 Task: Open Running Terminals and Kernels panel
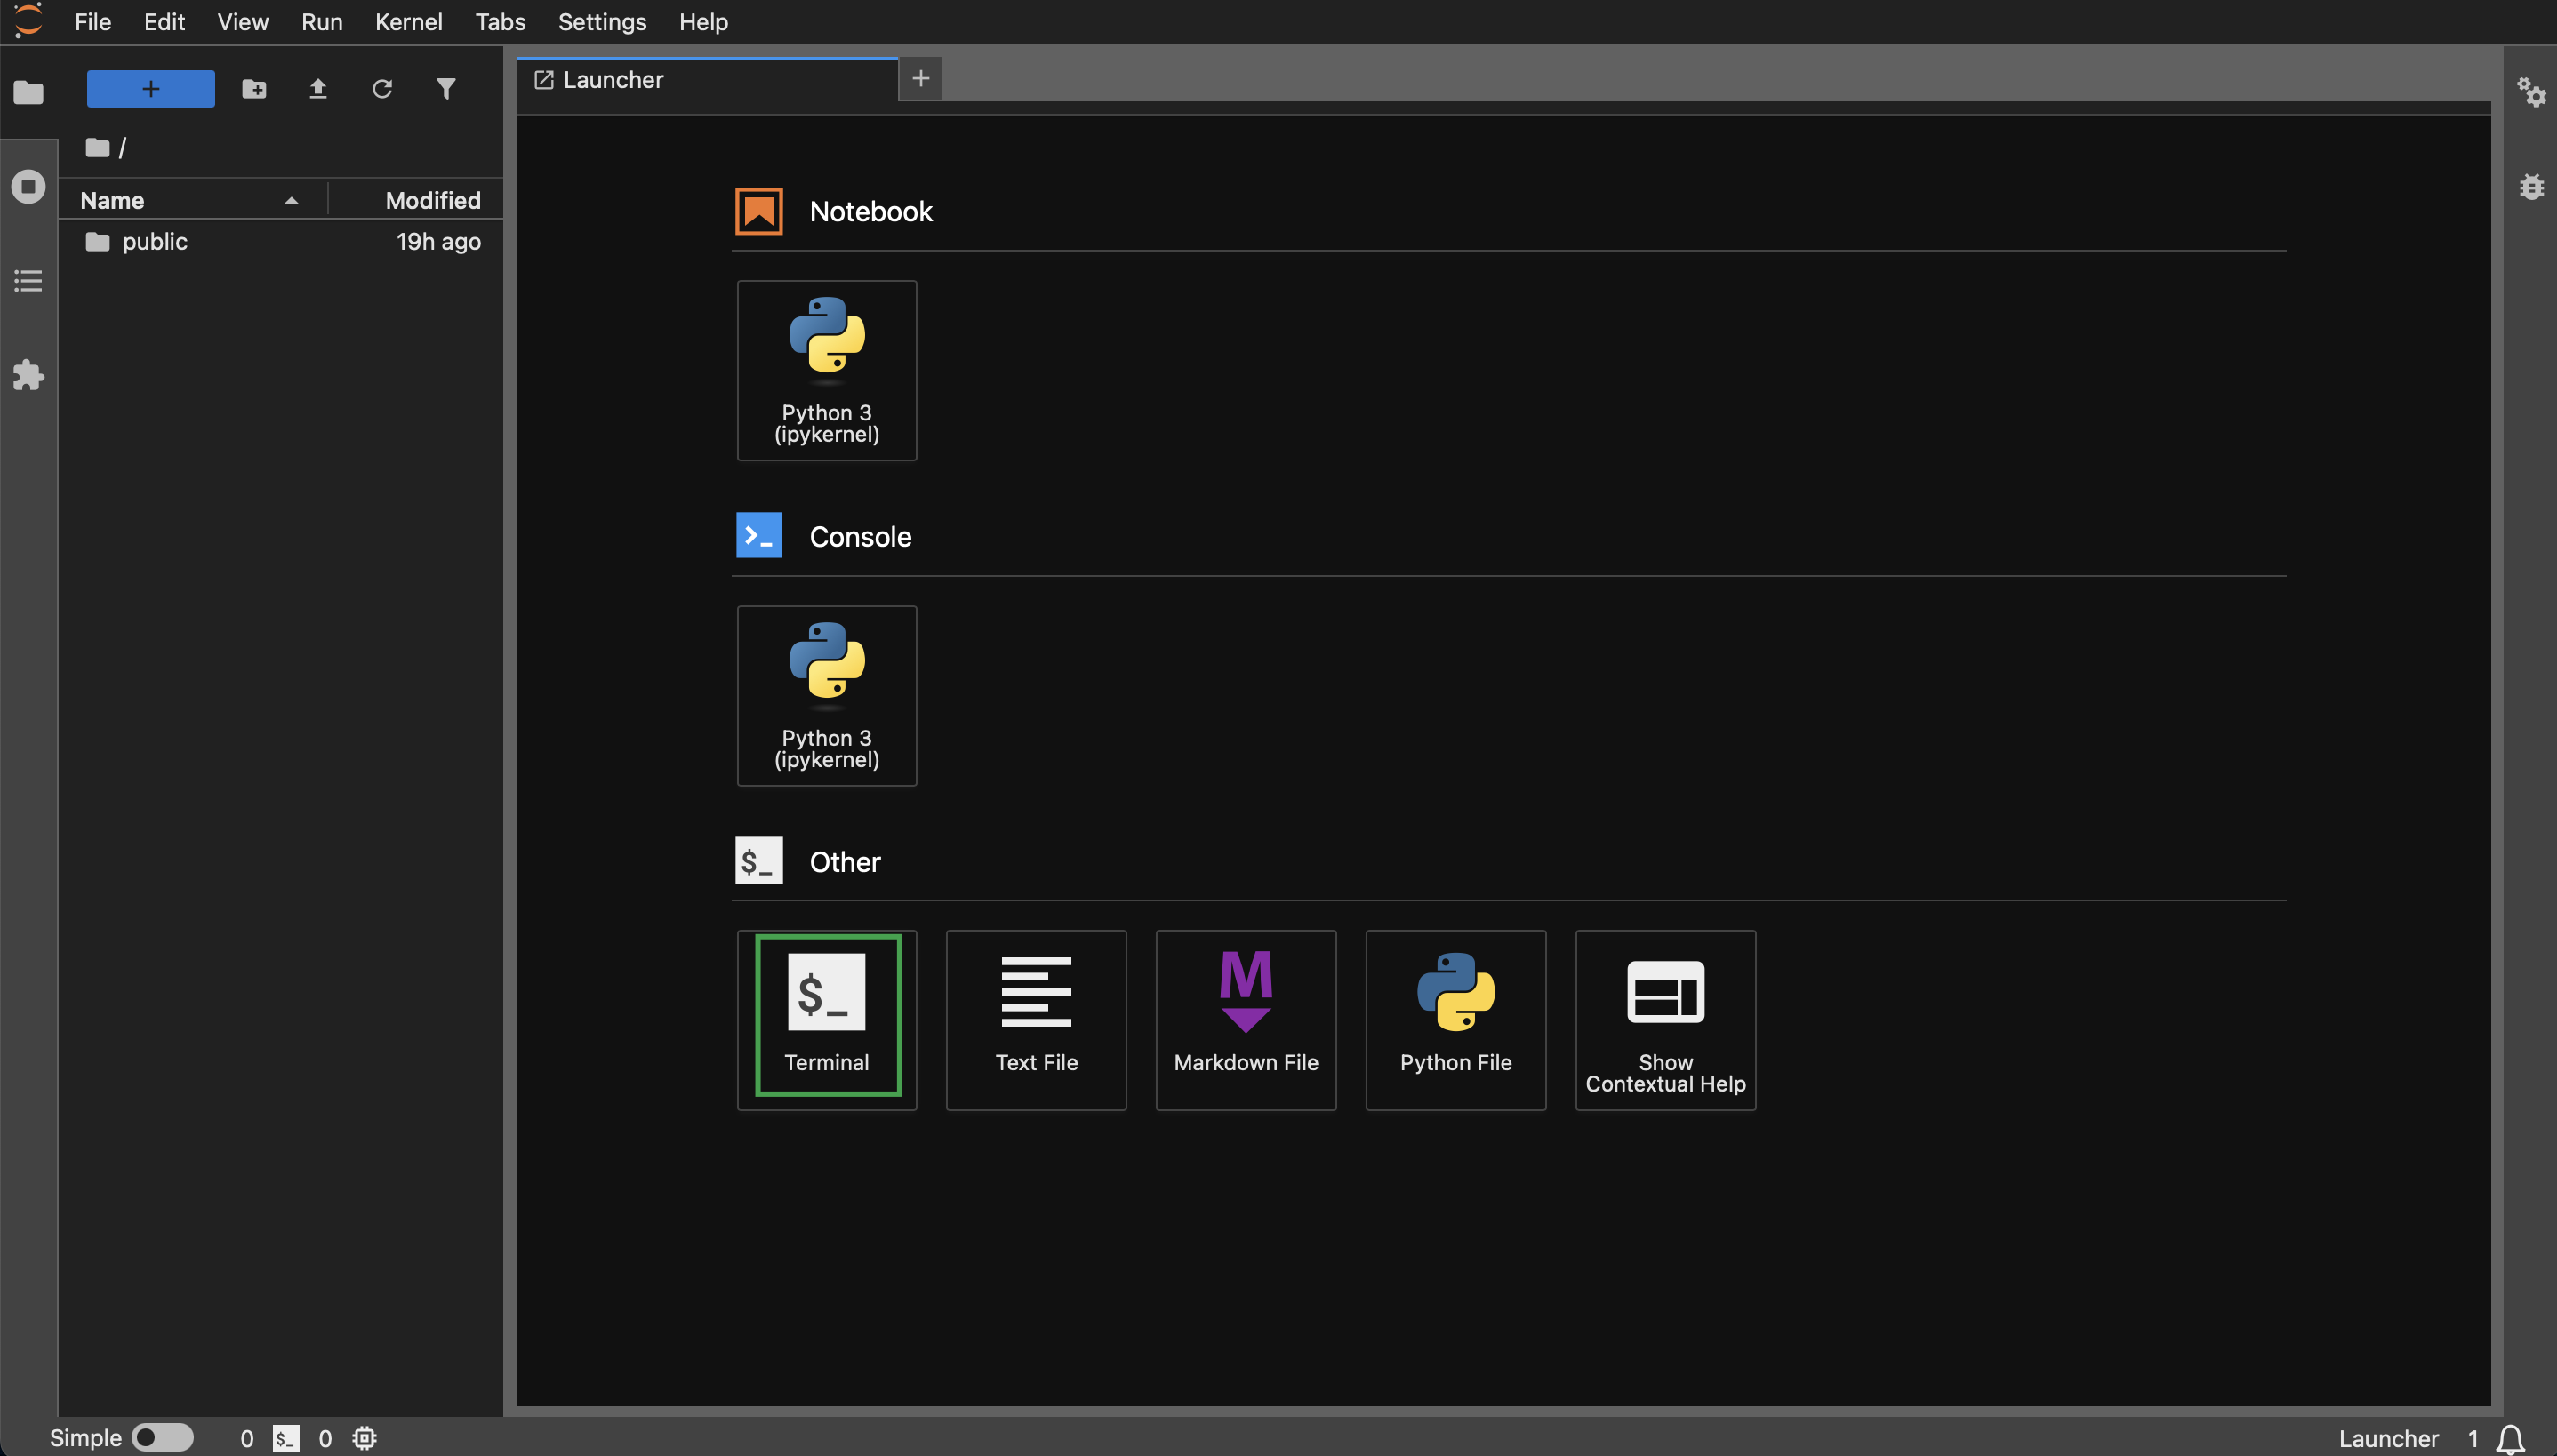pos(28,186)
